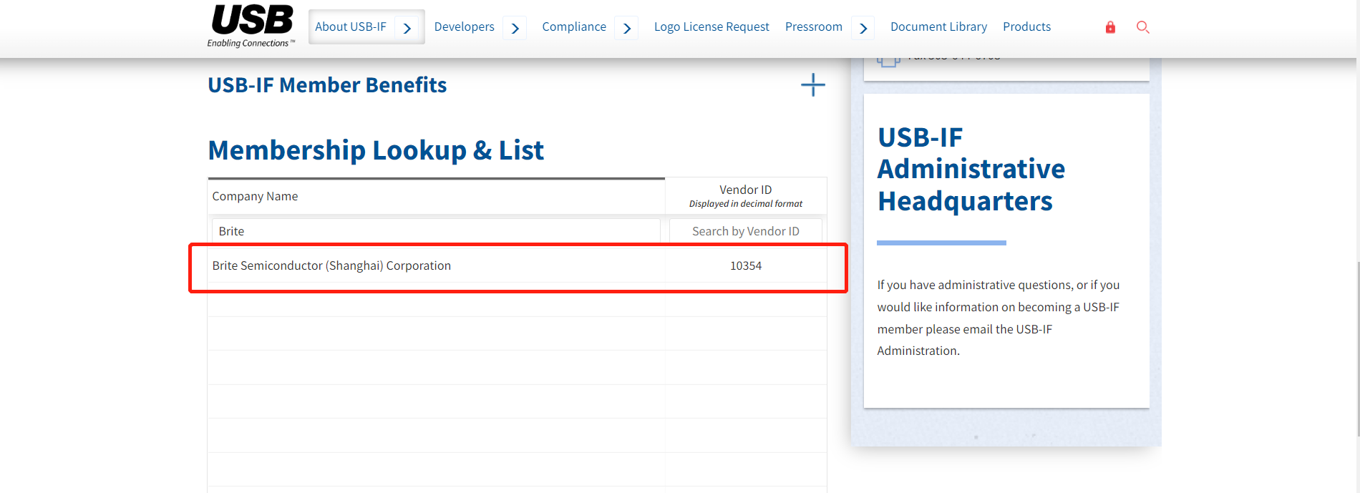This screenshot has width=1360, height=493.
Task: Open the Developers menu item
Action: (x=464, y=26)
